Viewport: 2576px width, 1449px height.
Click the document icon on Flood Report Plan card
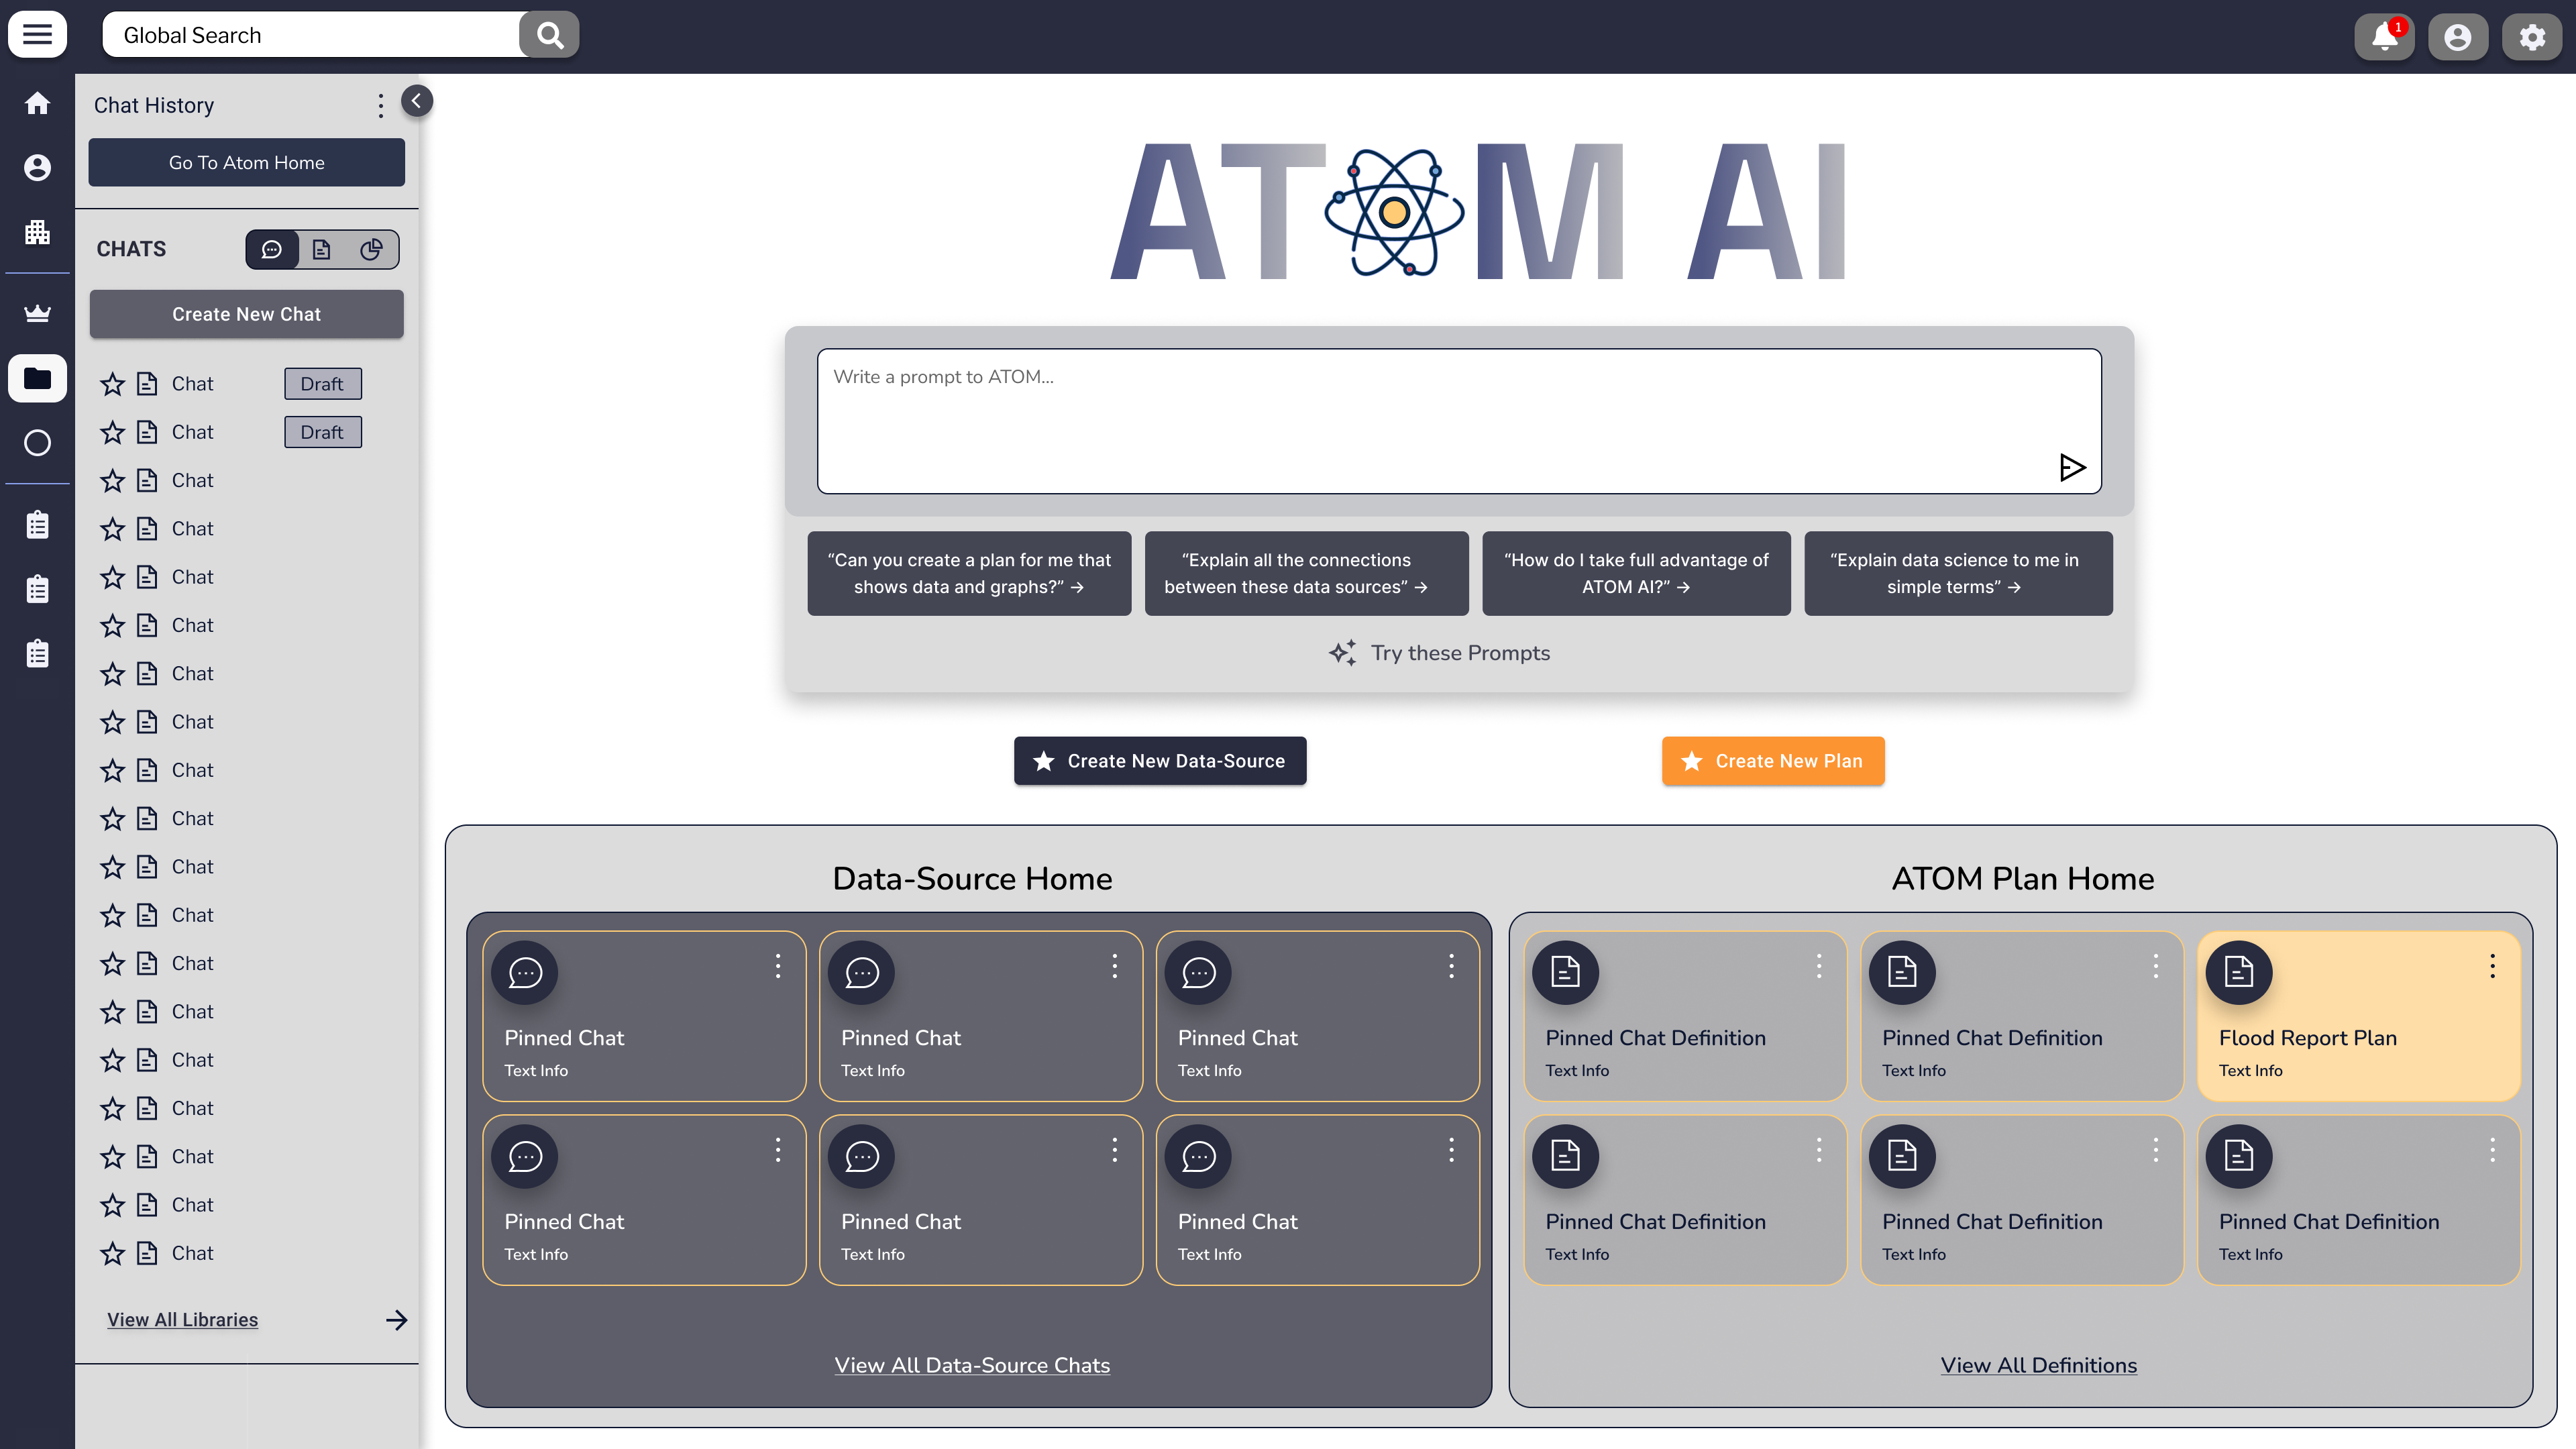(x=2239, y=972)
